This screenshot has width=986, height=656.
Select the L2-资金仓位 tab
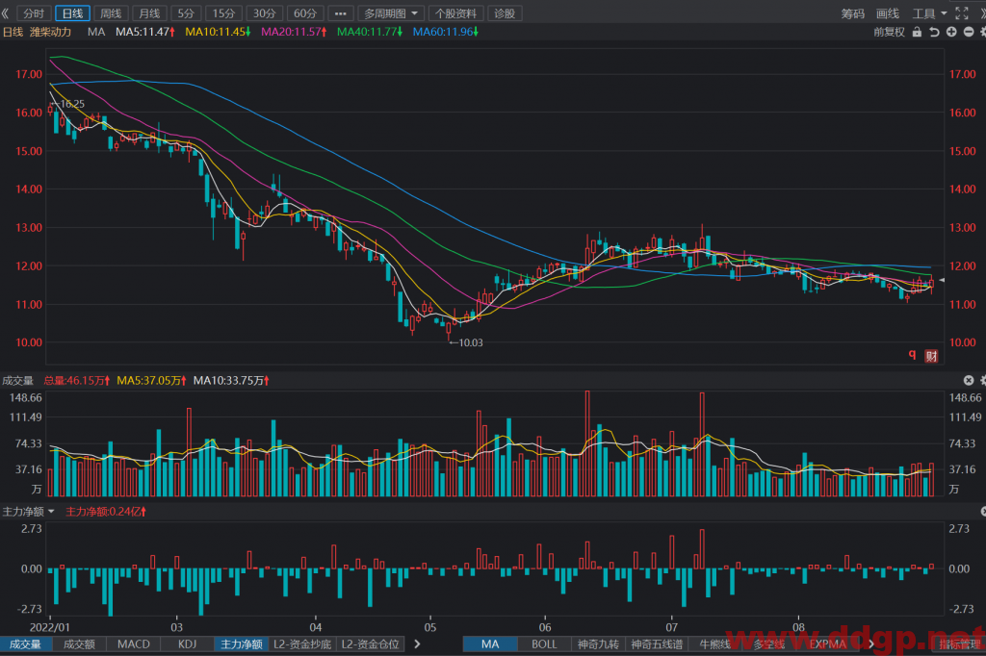[371, 644]
